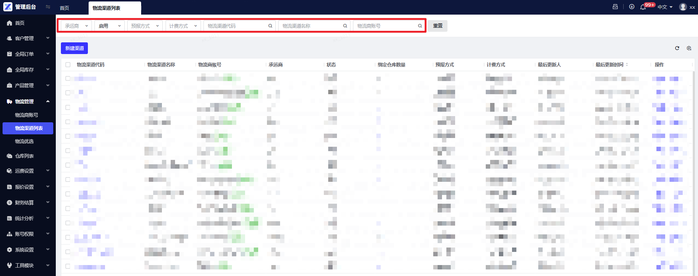The height and width of the screenshot is (276, 698).
Task: Sort by 最后更新时间 using sort arrows
Action: 627,65
